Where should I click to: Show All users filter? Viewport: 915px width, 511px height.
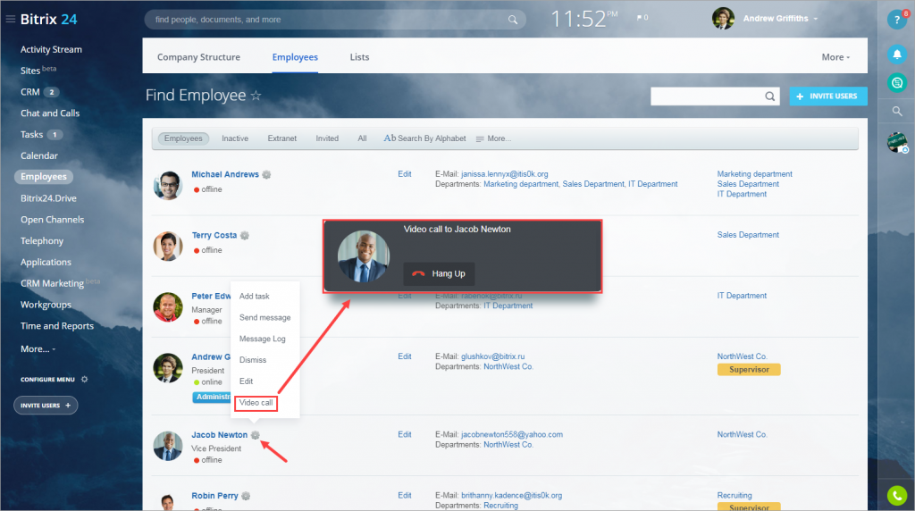362,138
